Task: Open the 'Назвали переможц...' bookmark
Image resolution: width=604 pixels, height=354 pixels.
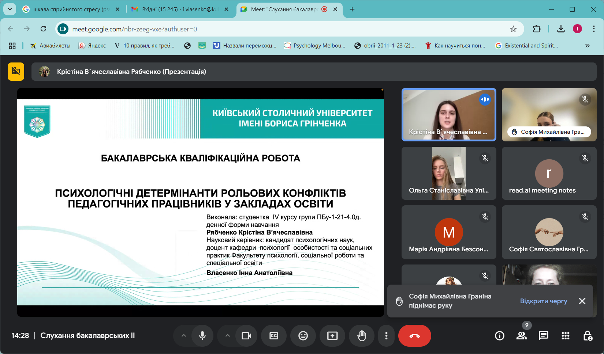Action: (245, 46)
